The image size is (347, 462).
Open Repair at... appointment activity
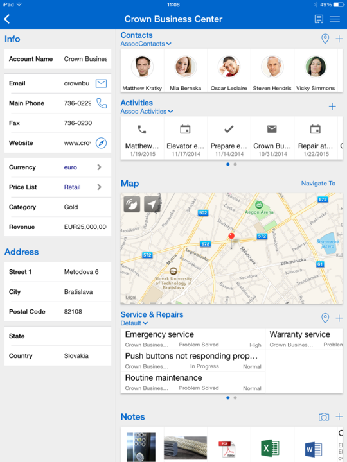316,138
